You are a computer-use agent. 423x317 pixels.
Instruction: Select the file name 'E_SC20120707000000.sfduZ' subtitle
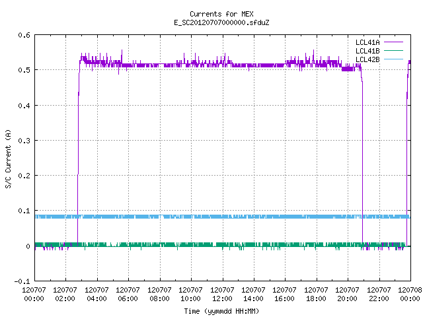tap(221, 22)
